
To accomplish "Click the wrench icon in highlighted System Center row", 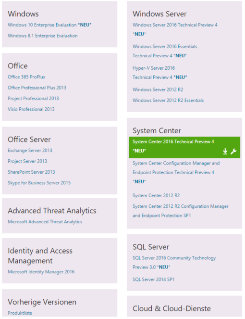I will tap(233, 151).
